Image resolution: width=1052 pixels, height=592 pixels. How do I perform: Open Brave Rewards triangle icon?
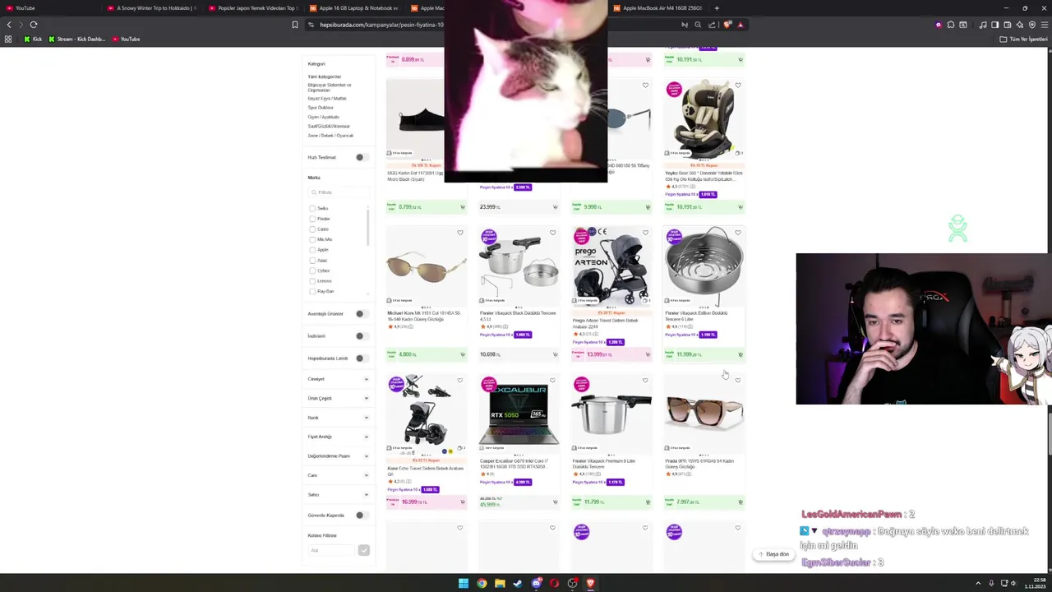741,25
